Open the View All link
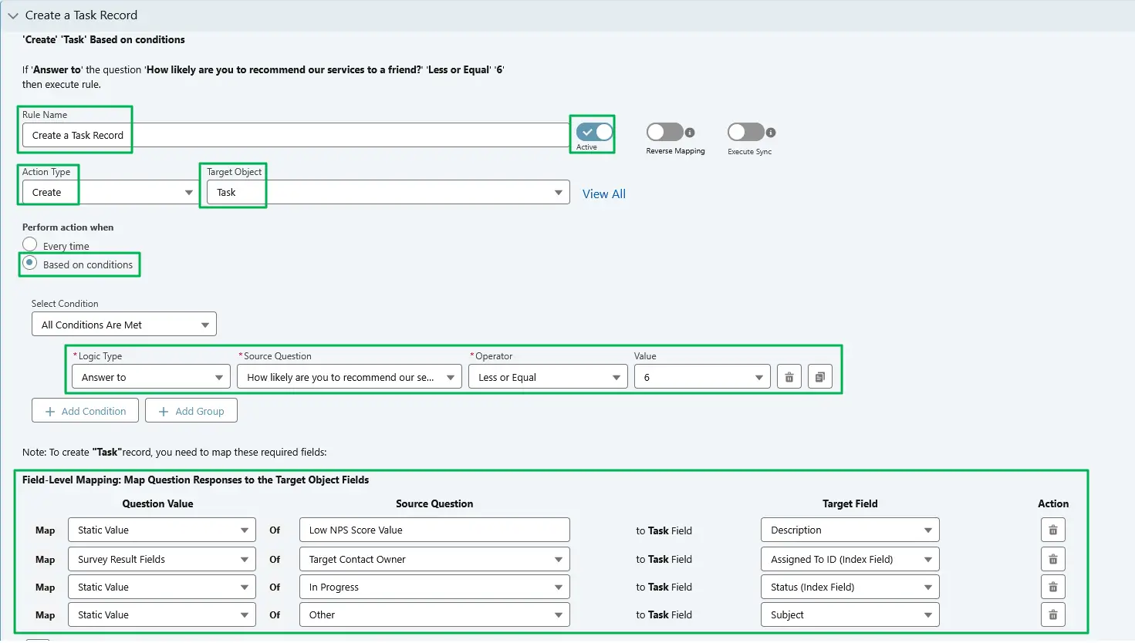Image resolution: width=1135 pixels, height=643 pixels. 604,194
